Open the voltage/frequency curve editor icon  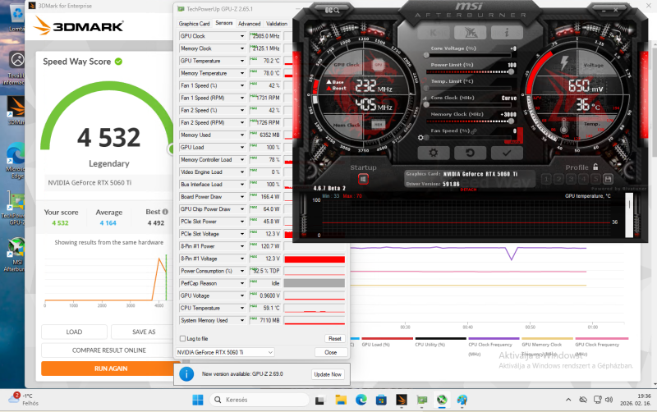[425, 98]
